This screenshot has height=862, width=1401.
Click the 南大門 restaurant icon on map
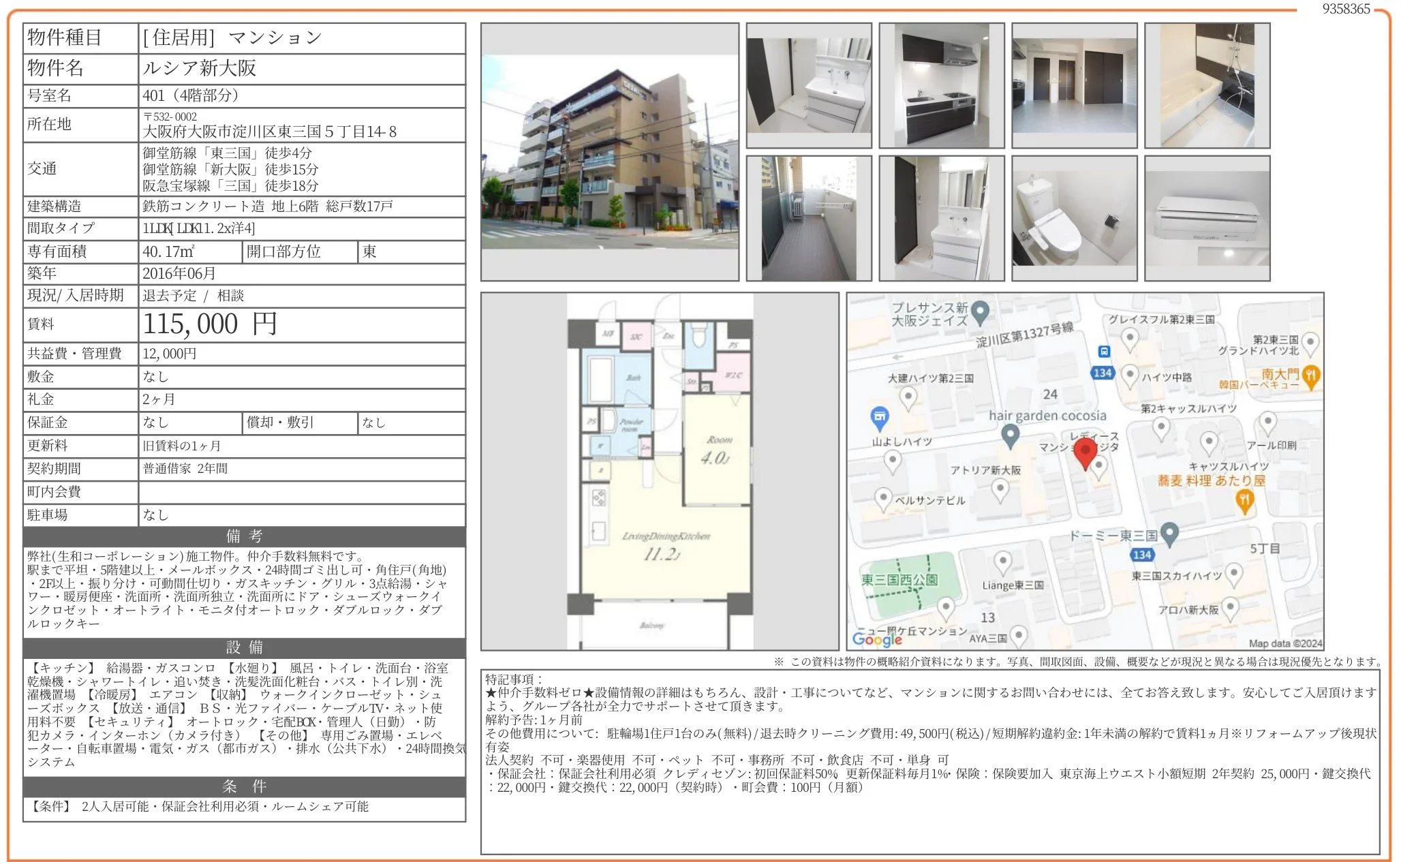coord(1311,375)
